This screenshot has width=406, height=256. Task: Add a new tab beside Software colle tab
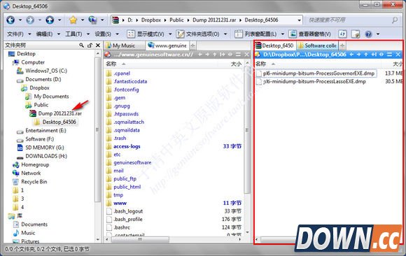coord(342,46)
